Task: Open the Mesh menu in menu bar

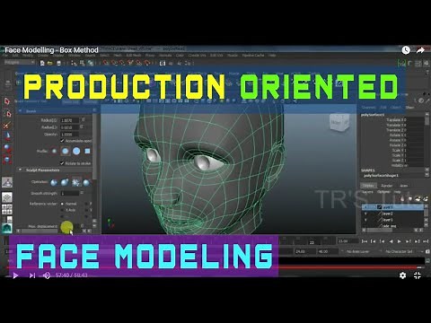Action: click(118, 56)
